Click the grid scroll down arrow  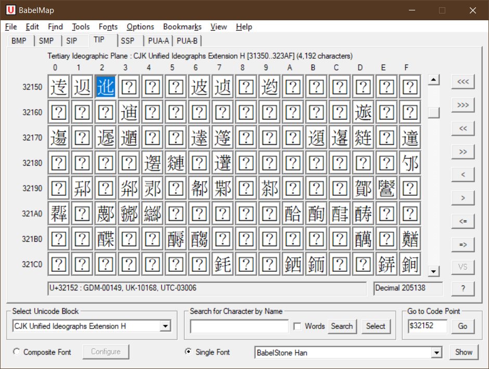click(x=433, y=271)
